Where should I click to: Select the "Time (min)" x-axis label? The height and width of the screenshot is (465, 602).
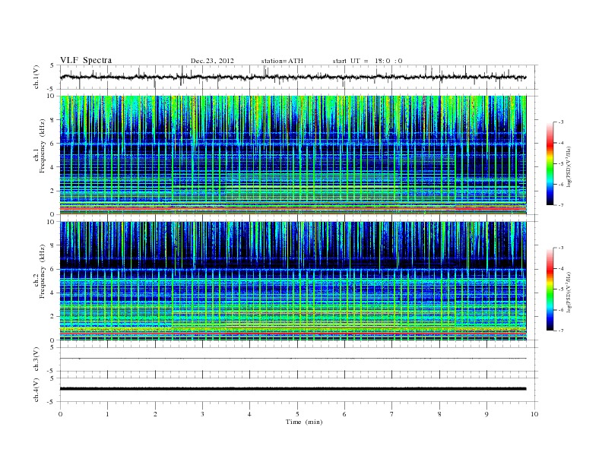tap(304, 422)
